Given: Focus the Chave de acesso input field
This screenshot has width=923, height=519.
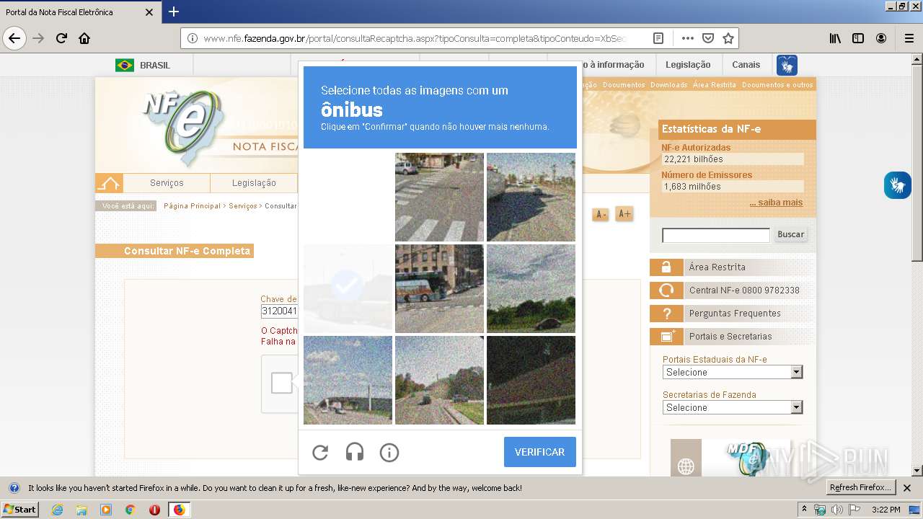Looking at the screenshot, I should [279, 311].
